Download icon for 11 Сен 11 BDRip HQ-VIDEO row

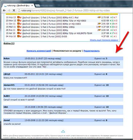[x=18, y=24]
